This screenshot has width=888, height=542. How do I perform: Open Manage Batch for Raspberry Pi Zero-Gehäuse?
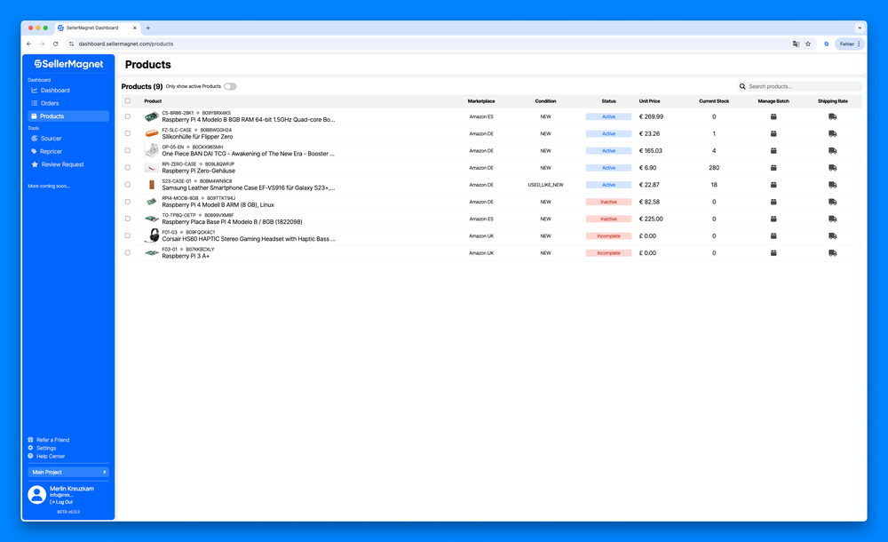click(x=773, y=168)
